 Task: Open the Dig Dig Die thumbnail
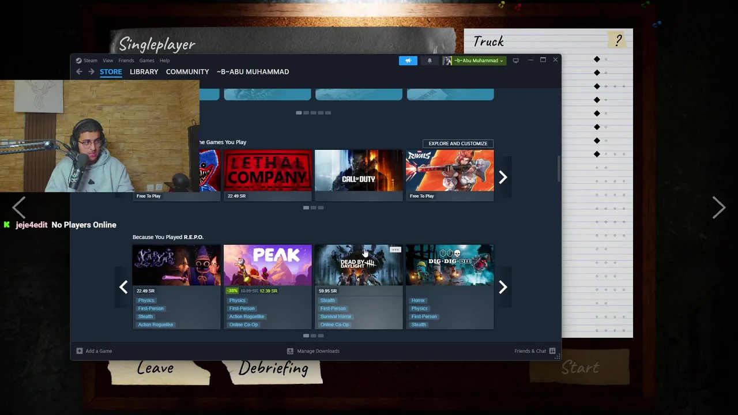click(450, 265)
